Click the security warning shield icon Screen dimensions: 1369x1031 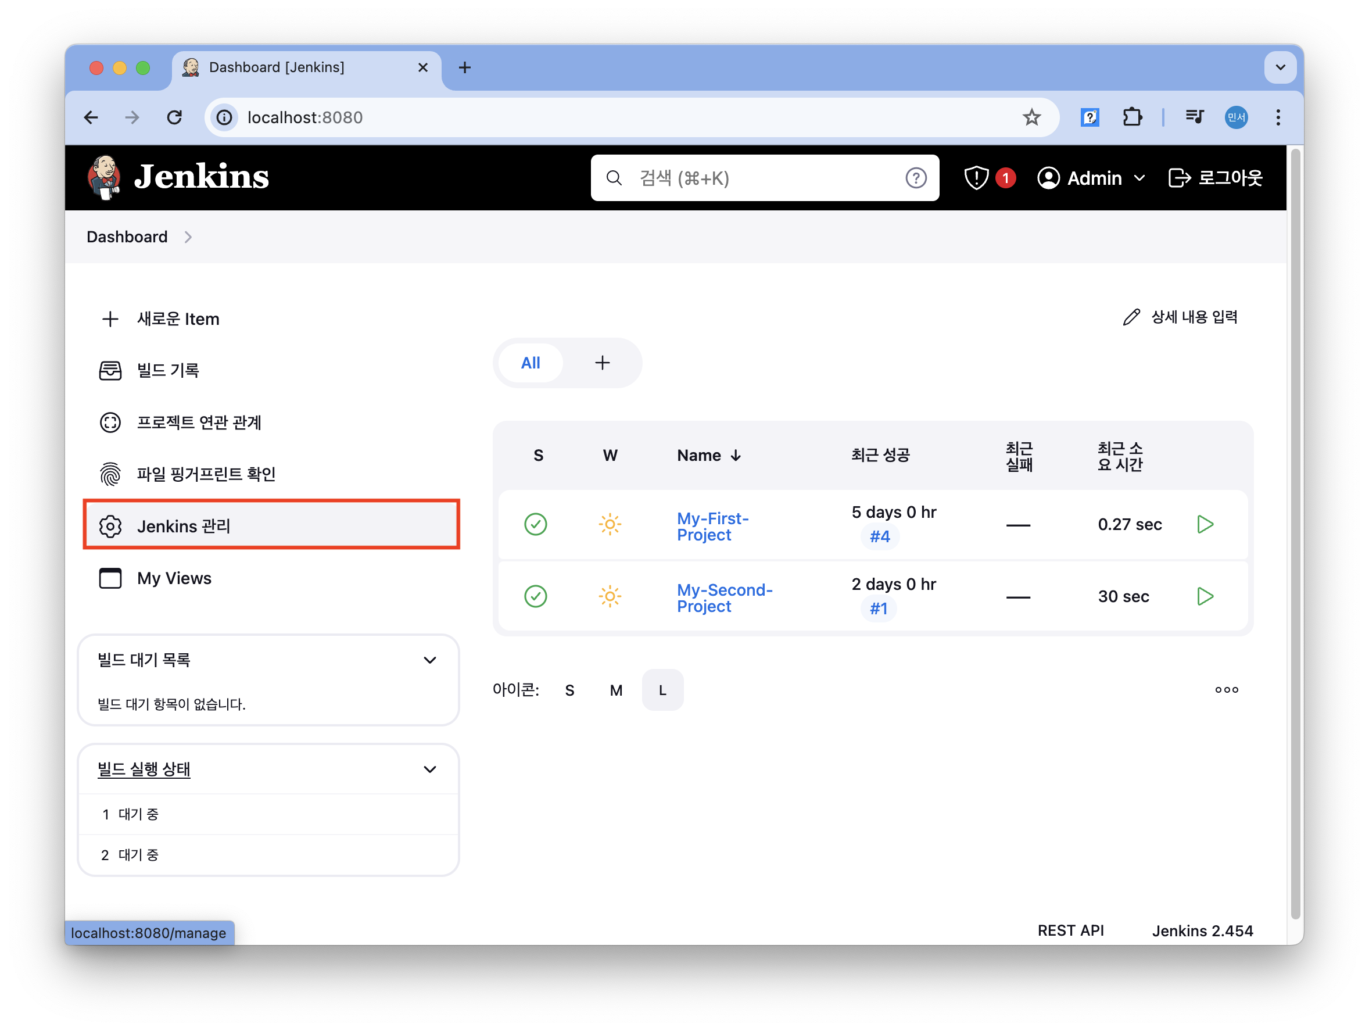coord(976,178)
